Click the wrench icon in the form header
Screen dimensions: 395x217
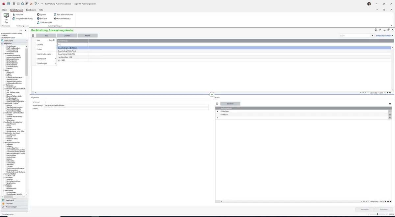[x=380, y=30]
